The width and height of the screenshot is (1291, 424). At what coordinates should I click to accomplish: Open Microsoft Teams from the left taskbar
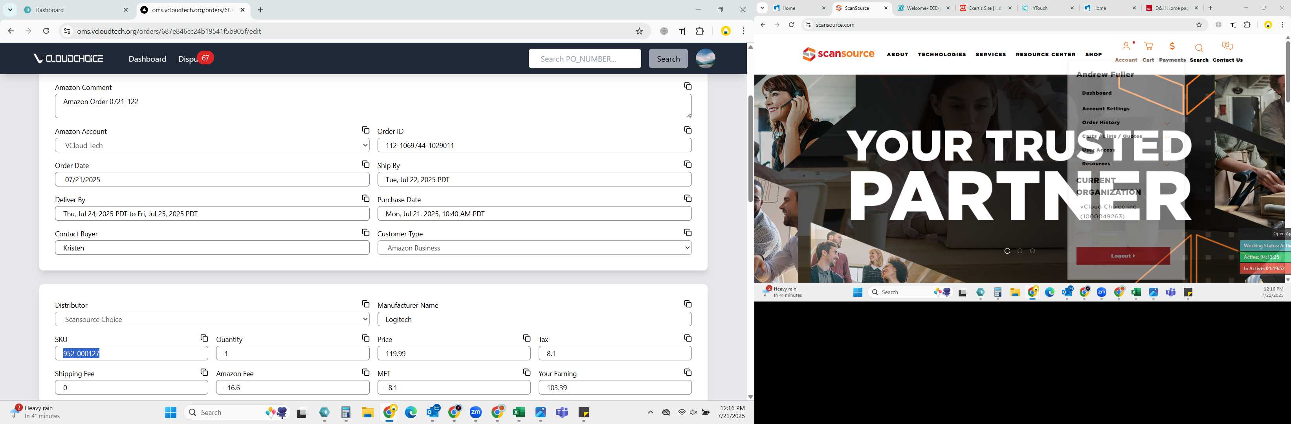(x=562, y=413)
